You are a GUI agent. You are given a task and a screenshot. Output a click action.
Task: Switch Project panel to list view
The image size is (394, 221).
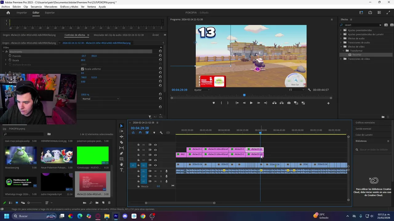[x=10, y=203]
